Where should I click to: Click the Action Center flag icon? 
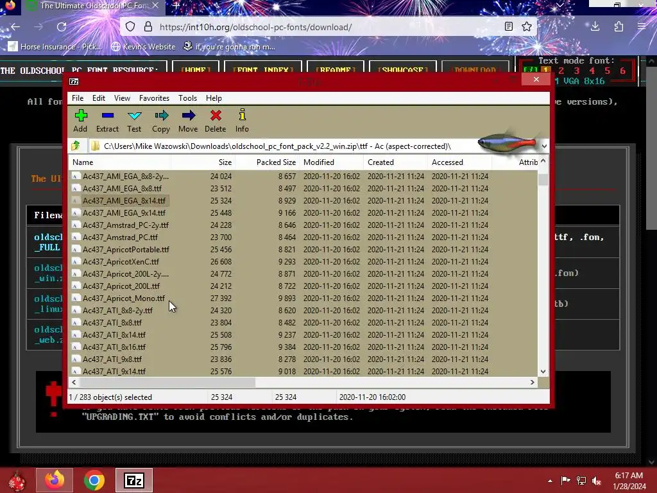point(566,481)
